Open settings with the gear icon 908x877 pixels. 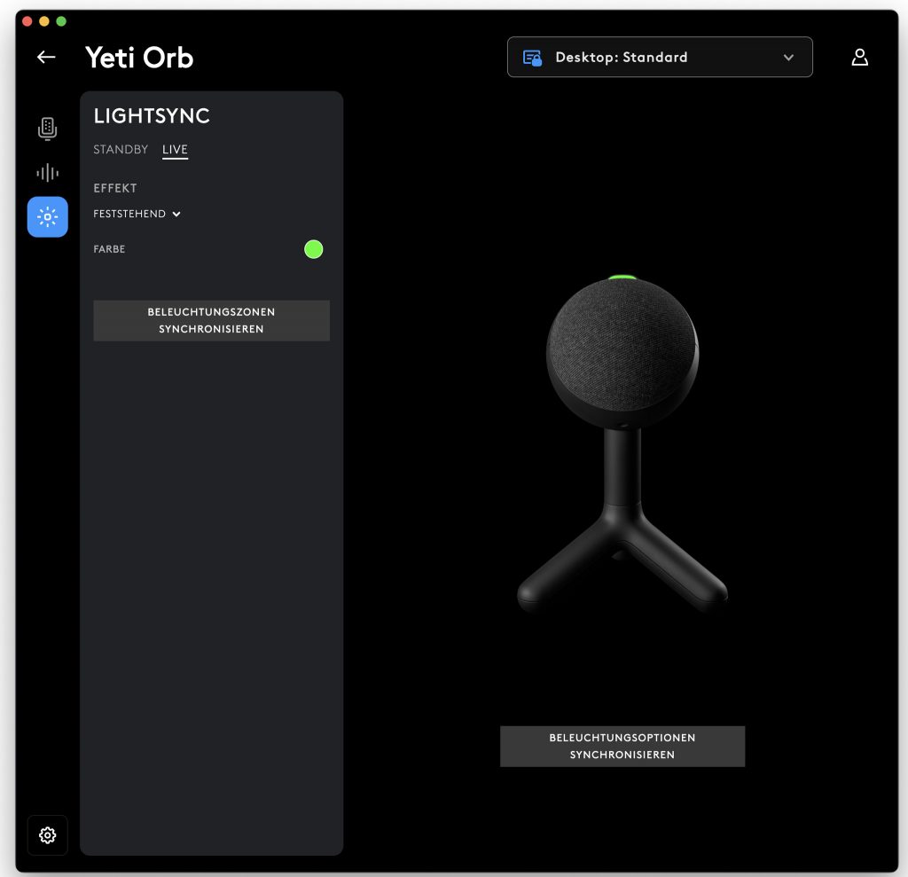(48, 834)
